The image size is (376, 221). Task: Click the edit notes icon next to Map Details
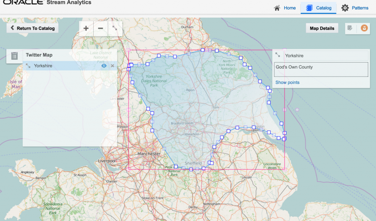[x=350, y=28]
